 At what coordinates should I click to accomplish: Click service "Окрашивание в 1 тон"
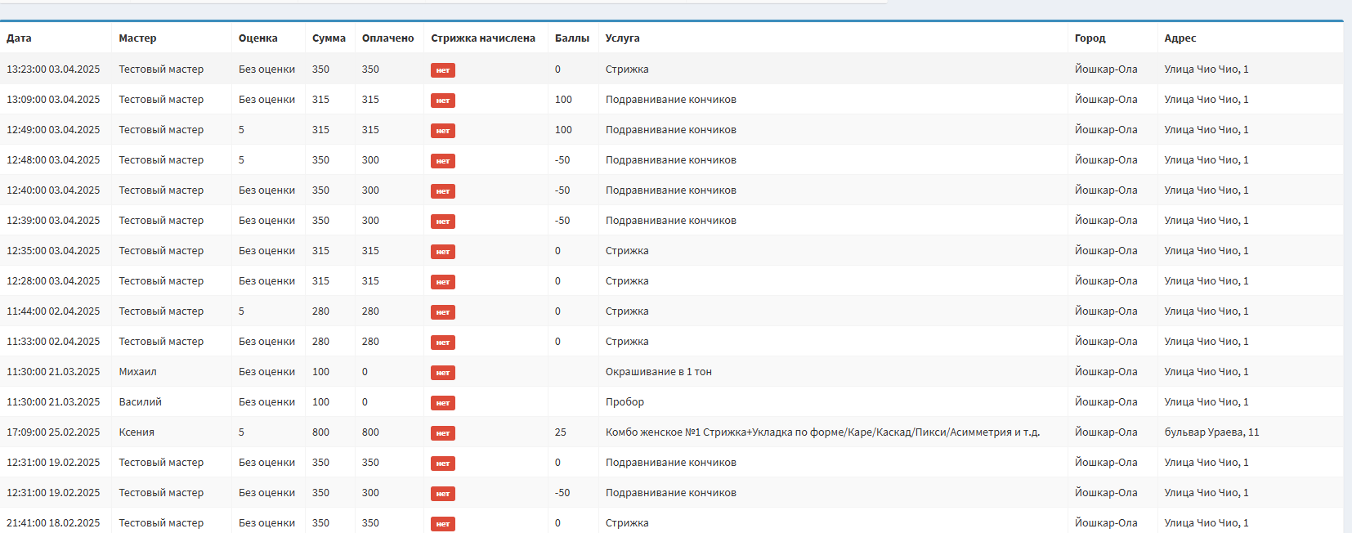(659, 372)
